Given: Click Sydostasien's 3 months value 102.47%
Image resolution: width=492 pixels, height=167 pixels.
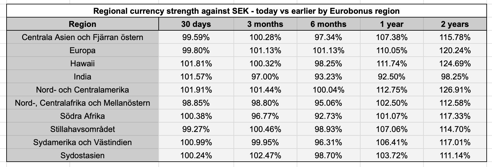Looking at the screenshot, I should (x=265, y=156).
